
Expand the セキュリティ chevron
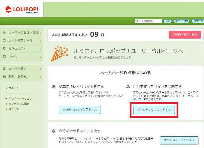(x=41, y=49)
